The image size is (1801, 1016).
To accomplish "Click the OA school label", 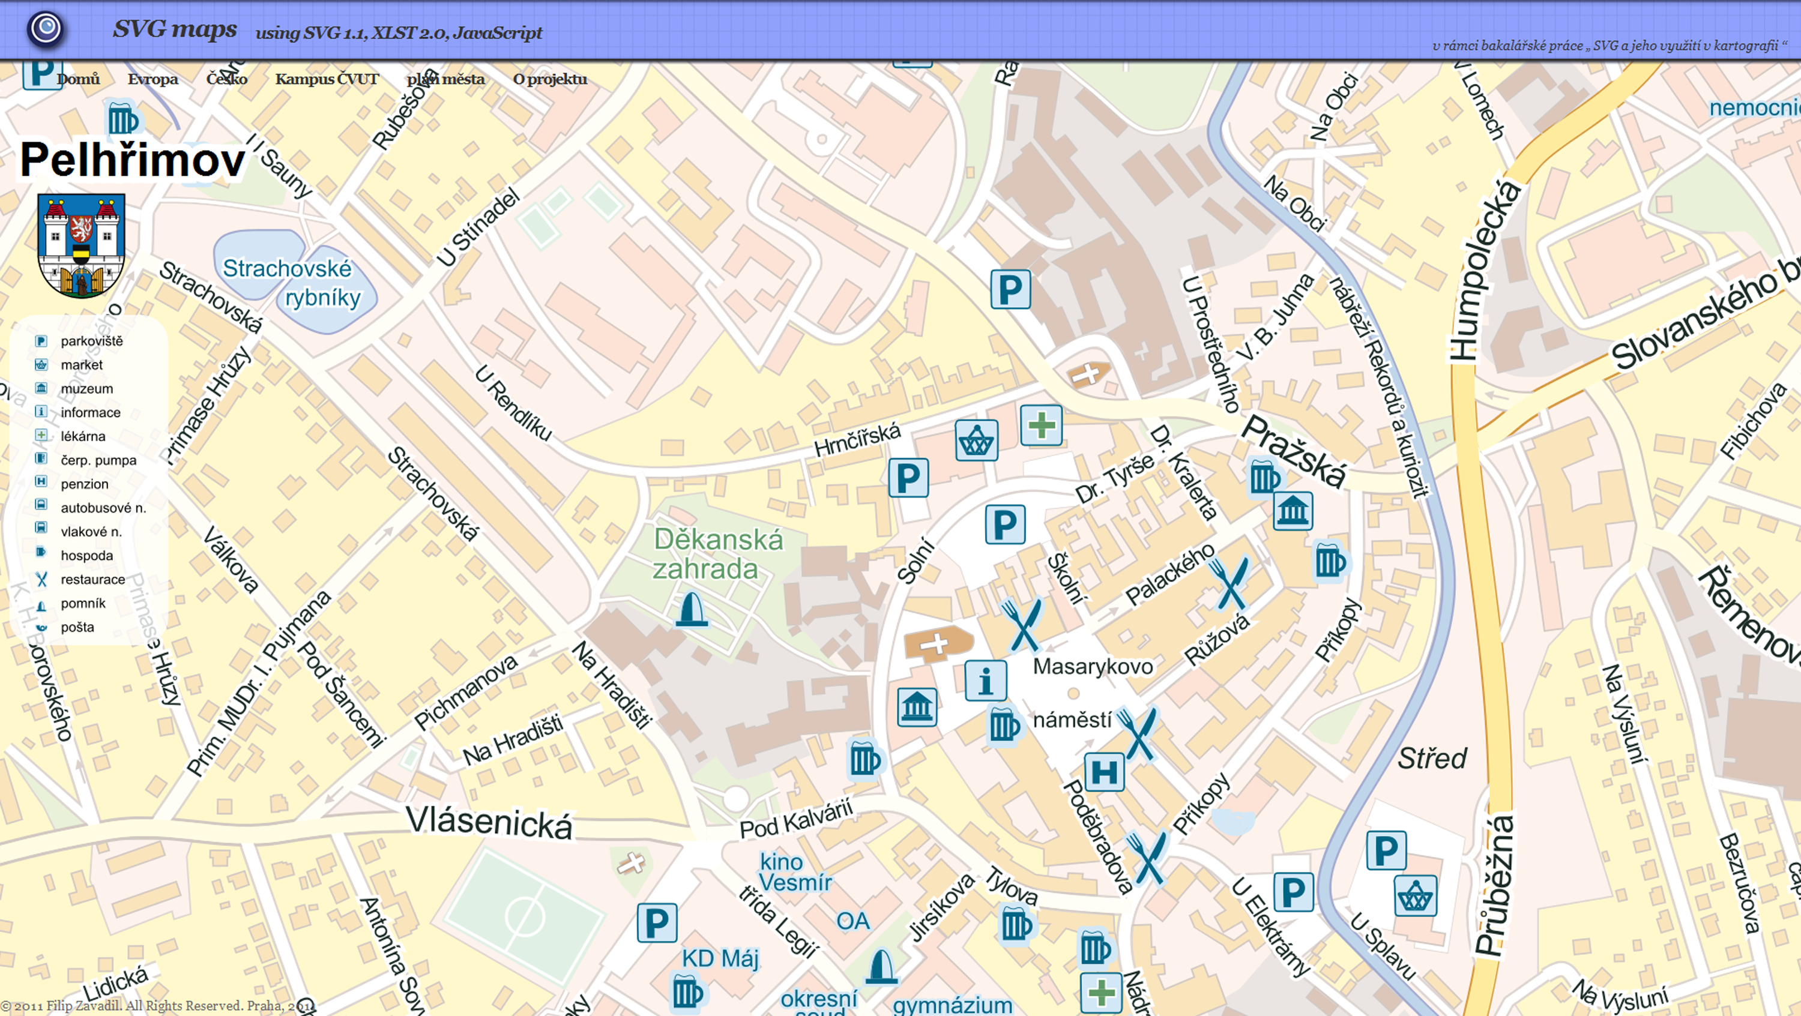I will click(x=853, y=921).
